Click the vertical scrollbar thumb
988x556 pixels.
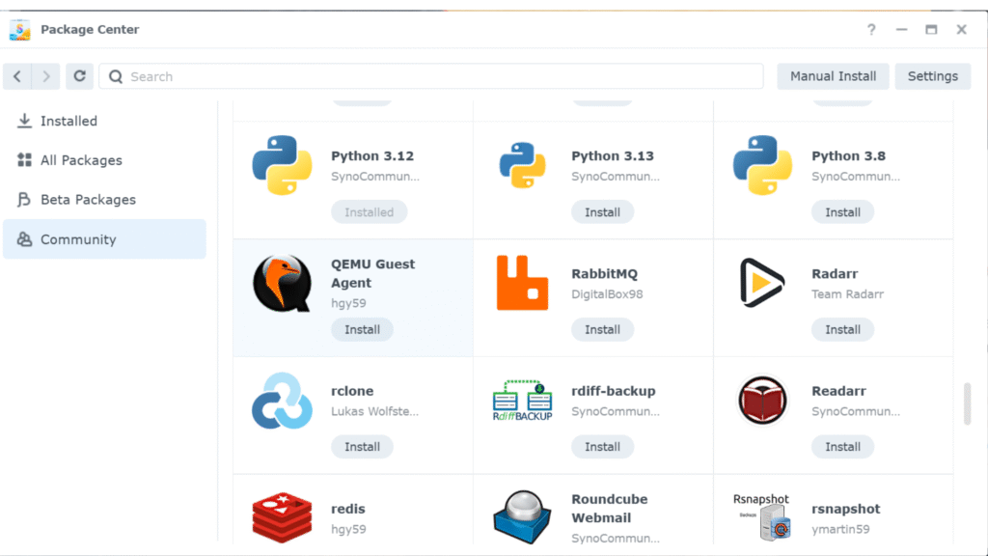coord(967,403)
